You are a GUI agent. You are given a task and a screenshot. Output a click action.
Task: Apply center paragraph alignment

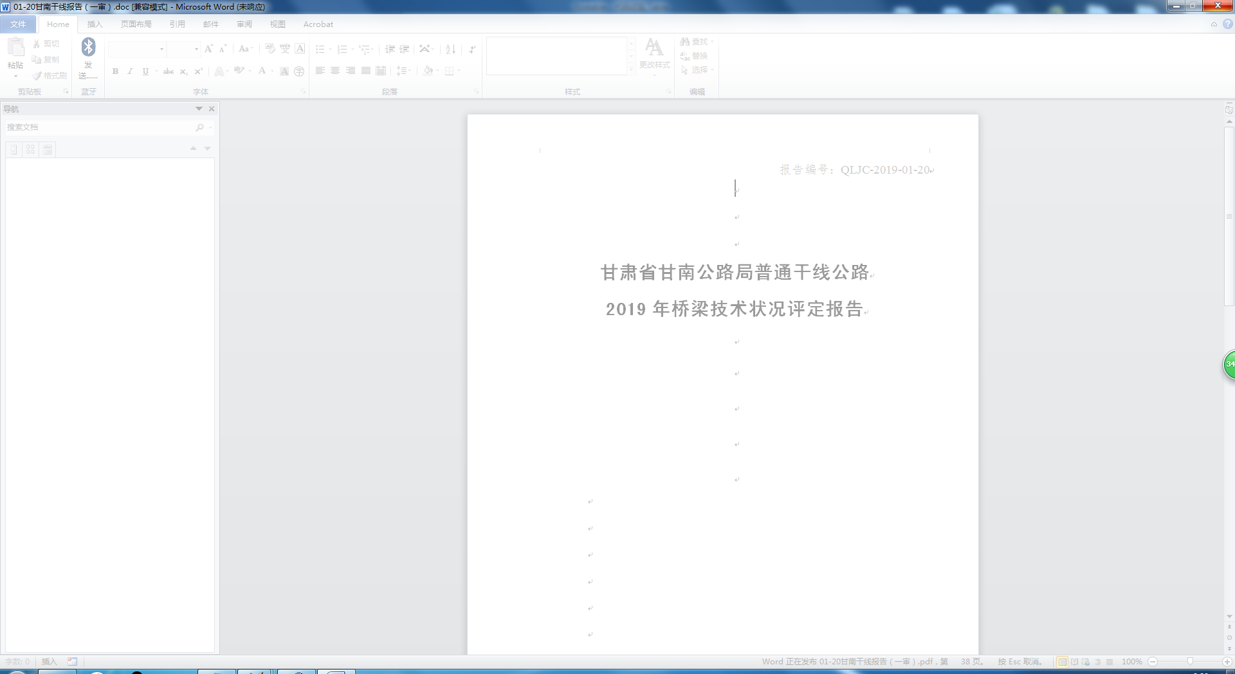pyautogui.click(x=335, y=71)
